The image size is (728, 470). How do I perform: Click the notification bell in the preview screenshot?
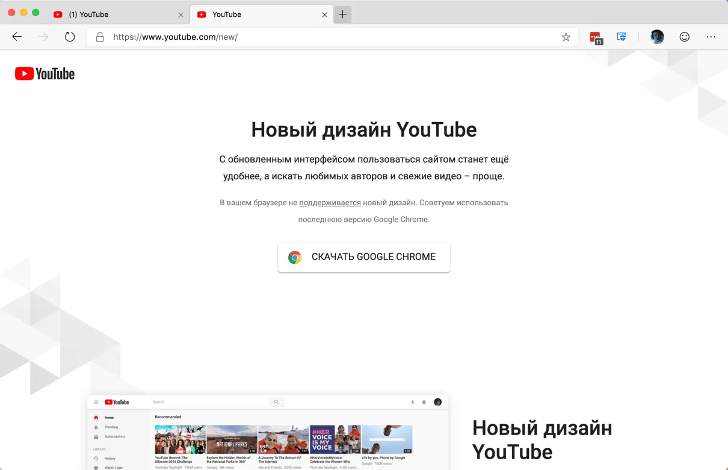pos(424,402)
